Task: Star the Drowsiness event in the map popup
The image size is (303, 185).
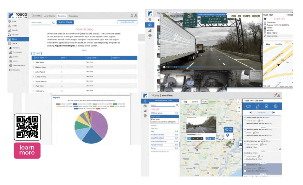Action: click(x=213, y=138)
